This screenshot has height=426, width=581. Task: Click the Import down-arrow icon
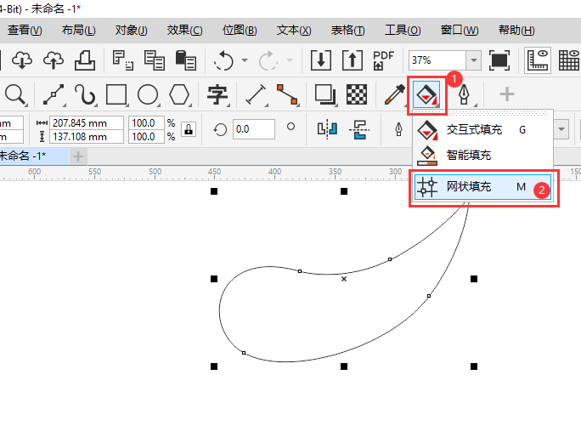(321, 60)
